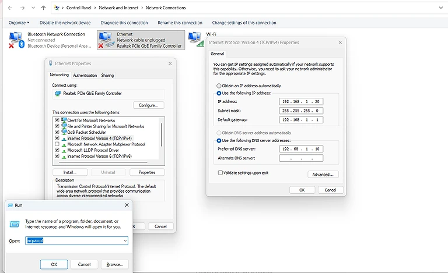Toggle File and Printer Sharing checkbox
The height and width of the screenshot is (273, 448).
[x=57, y=126]
